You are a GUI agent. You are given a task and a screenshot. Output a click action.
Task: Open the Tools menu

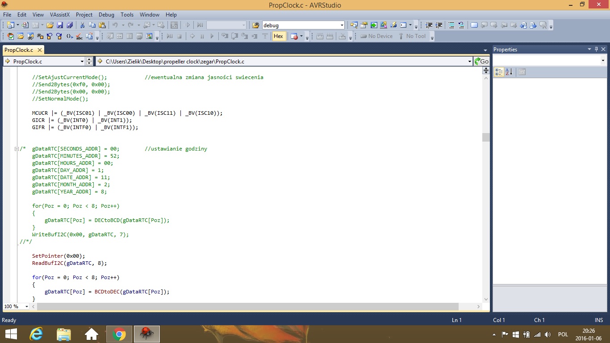pyautogui.click(x=127, y=15)
